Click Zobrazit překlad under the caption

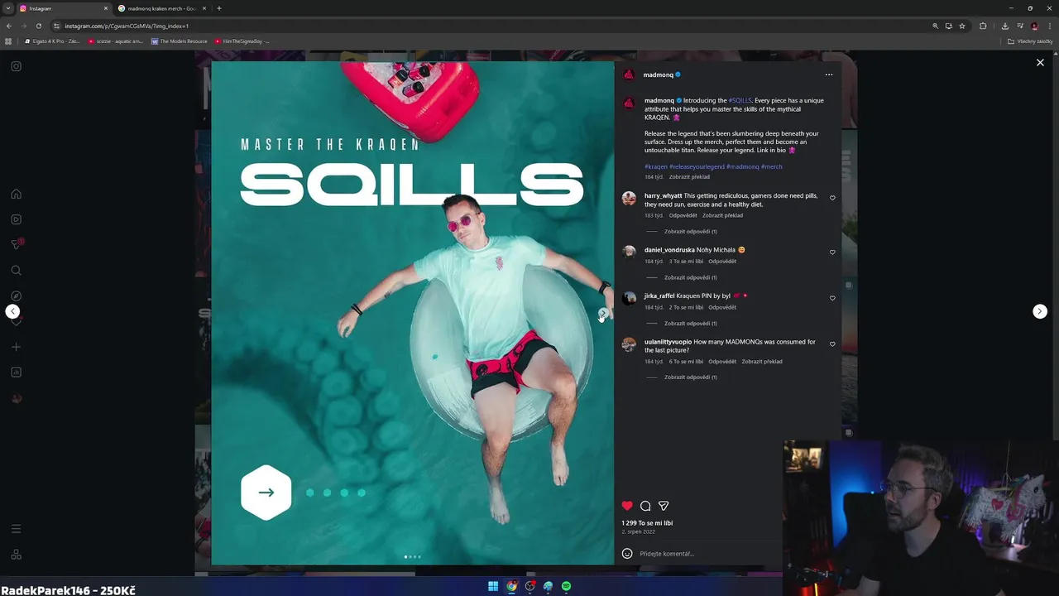click(689, 176)
